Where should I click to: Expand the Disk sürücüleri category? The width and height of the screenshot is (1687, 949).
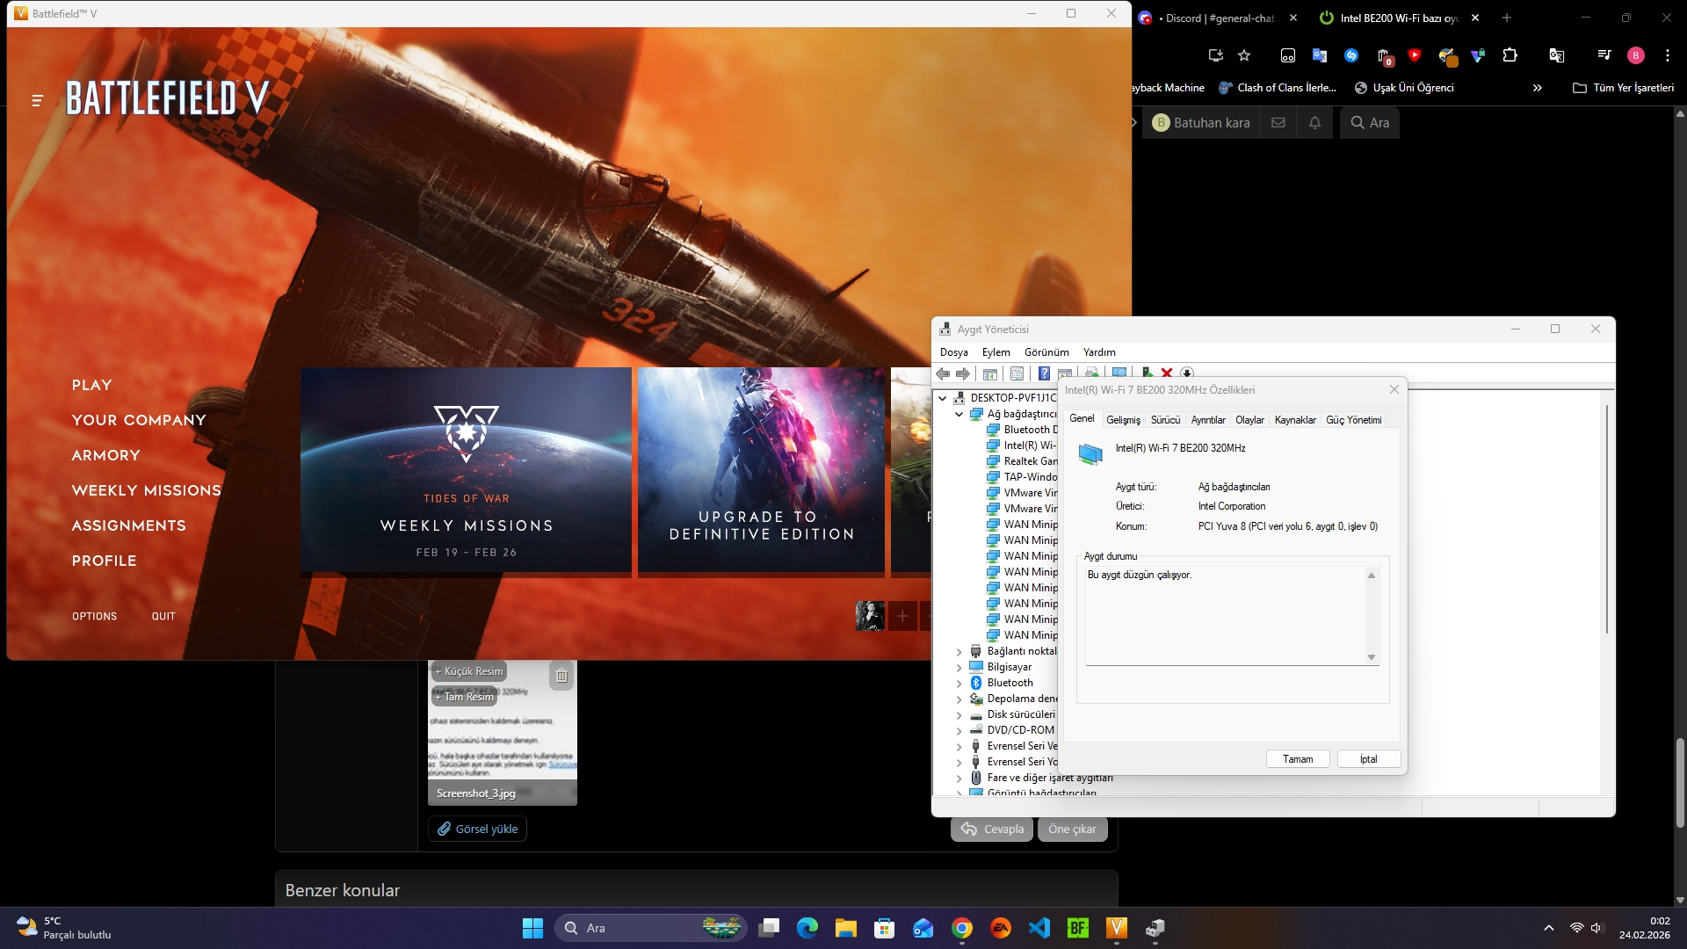coord(959,715)
